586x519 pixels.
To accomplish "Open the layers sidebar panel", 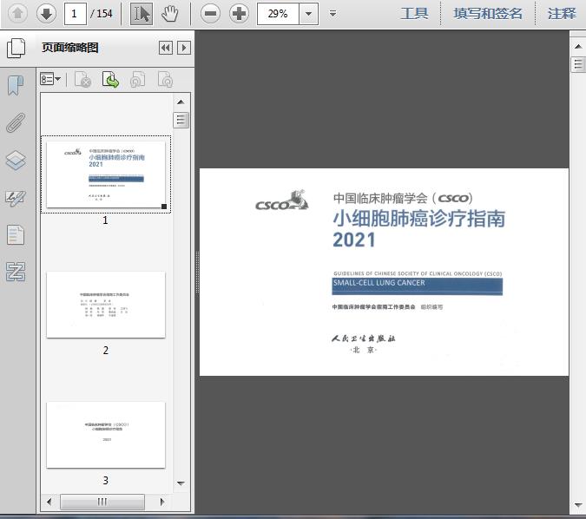I will click(x=16, y=161).
